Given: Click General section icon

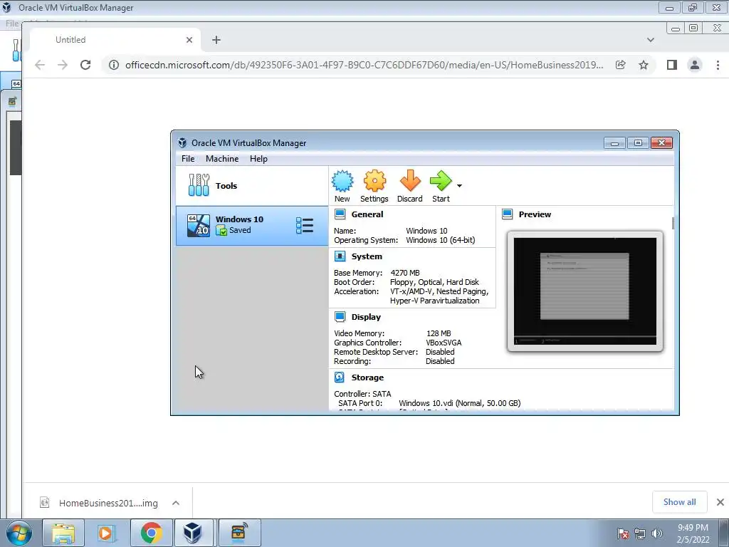Looking at the screenshot, I should click(340, 214).
